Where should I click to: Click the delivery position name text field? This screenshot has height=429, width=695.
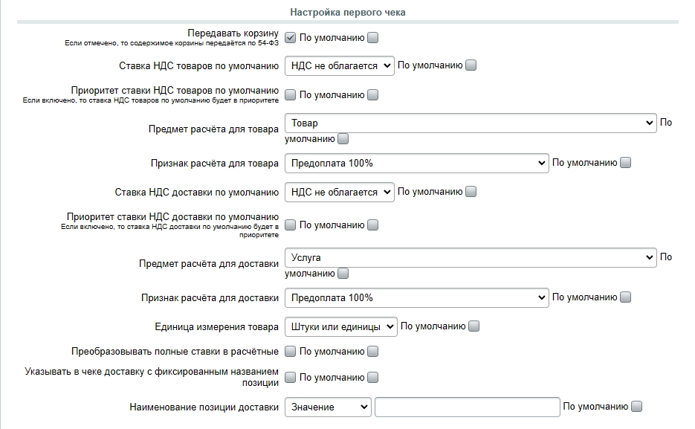(467, 407)
